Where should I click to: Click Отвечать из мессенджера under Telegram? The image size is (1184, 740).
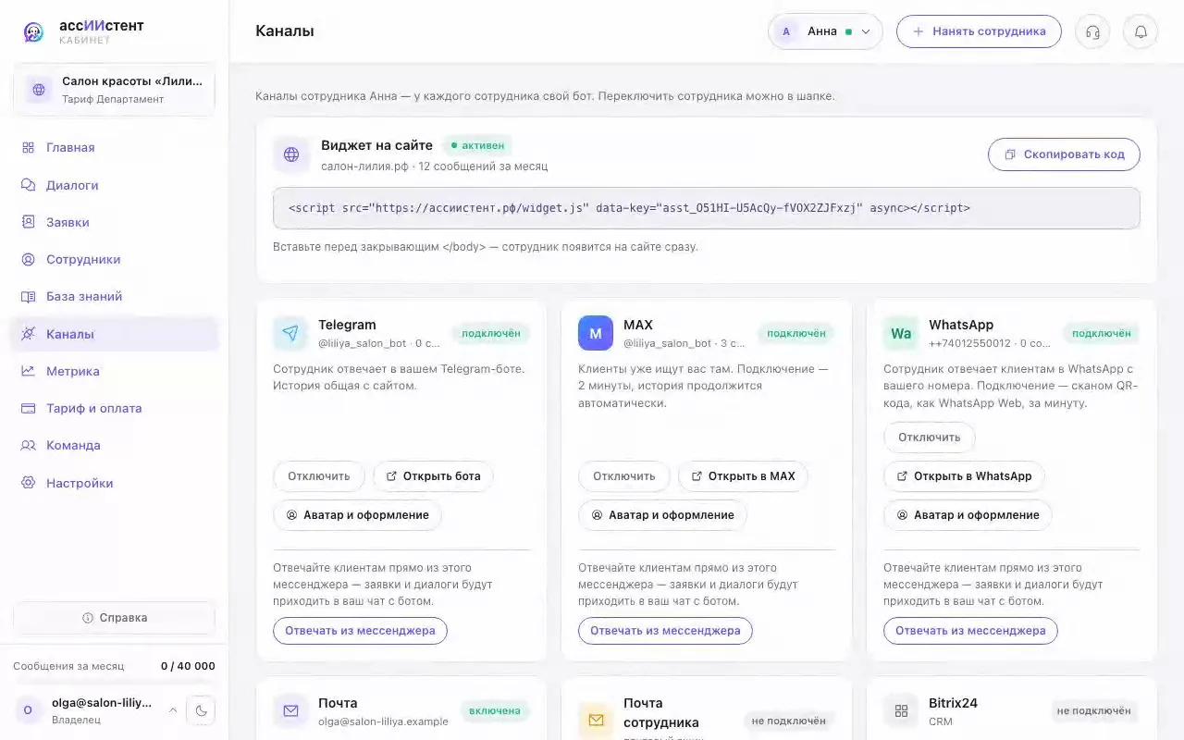360,631
